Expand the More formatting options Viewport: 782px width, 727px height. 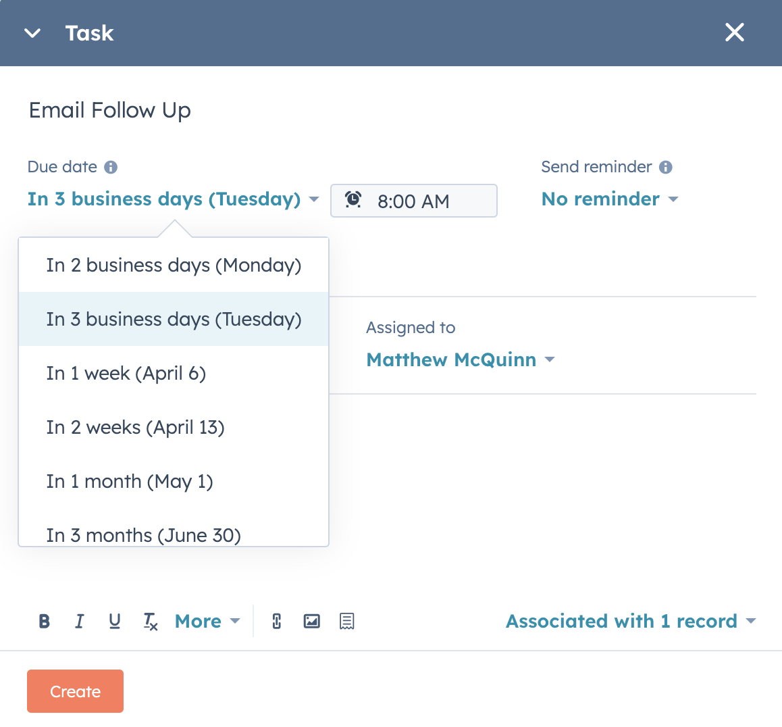click(207, 621)
